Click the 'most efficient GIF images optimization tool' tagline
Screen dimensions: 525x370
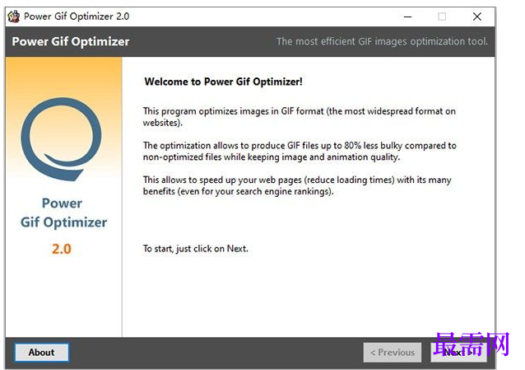tap(382, 41)
